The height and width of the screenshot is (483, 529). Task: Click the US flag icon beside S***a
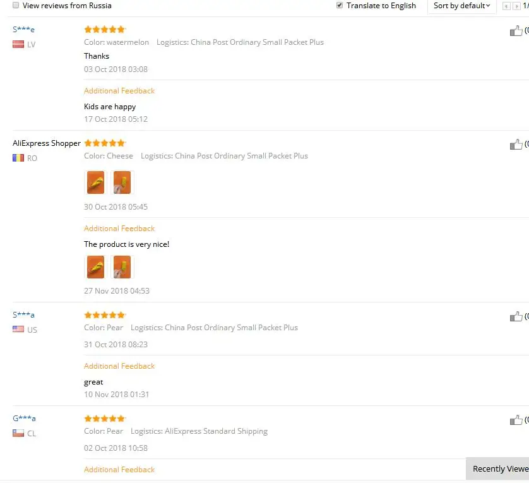pyautogui.click(x=18, y=329)
